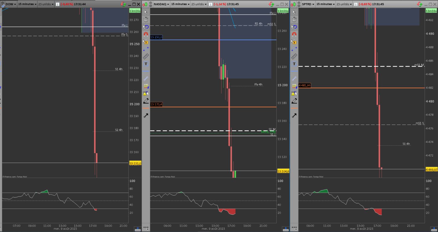Image resolution: width=438 pixels, height=232 pixels.
Task: Open the 15 minutes timeframe dropdown in NASDAQ window
Action: (x=180, y=4)
